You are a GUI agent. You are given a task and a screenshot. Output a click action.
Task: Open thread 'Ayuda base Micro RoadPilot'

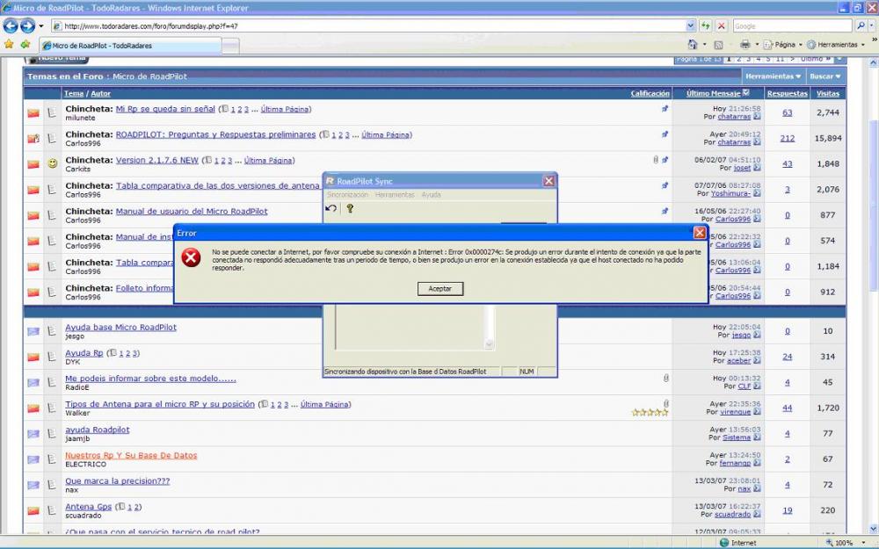(120, 327)
